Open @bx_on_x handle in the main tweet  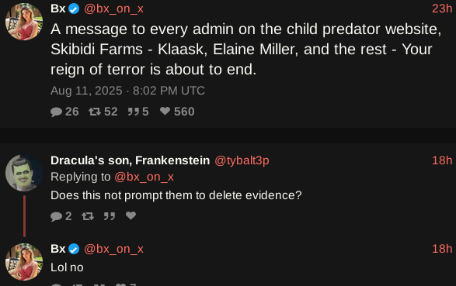coord(113,9)
